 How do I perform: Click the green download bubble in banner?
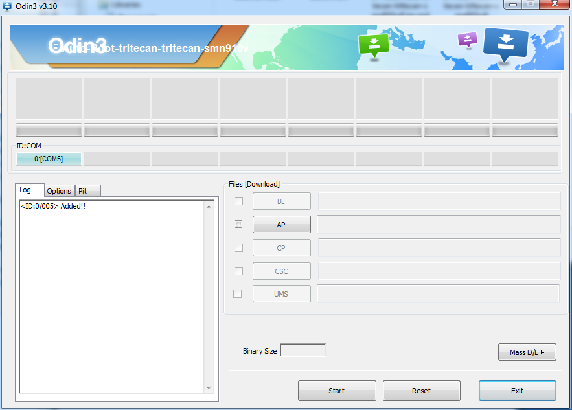(374, 45)
